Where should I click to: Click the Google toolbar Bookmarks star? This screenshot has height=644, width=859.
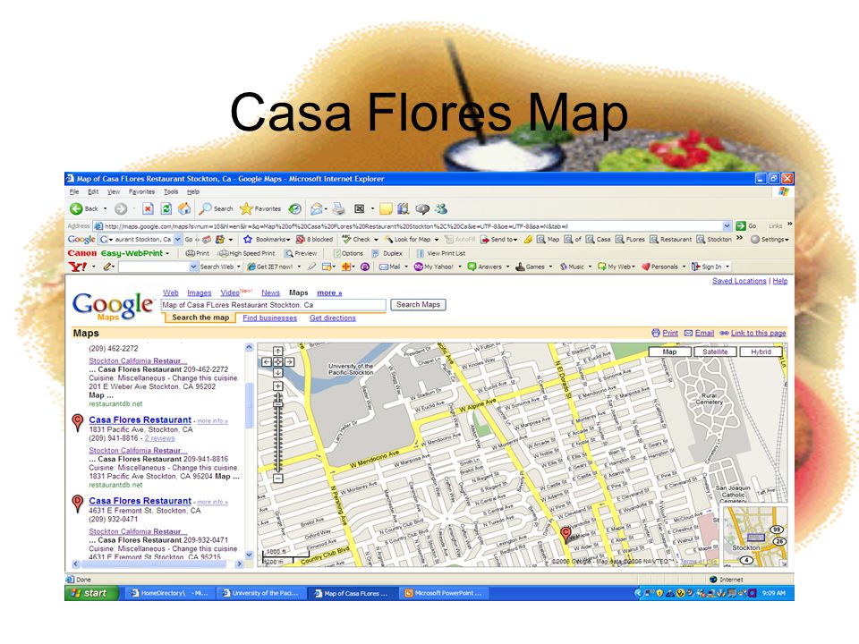pos(248,240)
